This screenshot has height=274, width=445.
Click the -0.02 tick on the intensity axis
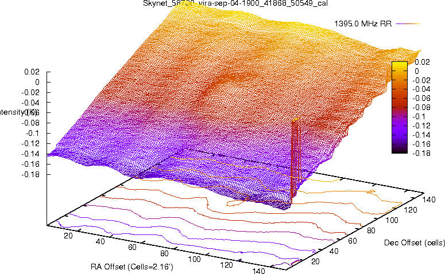click(x=30, y=92)
